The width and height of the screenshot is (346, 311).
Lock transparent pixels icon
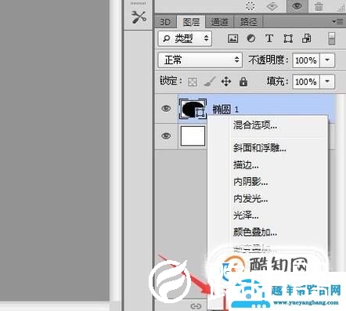tap(193, 82)
